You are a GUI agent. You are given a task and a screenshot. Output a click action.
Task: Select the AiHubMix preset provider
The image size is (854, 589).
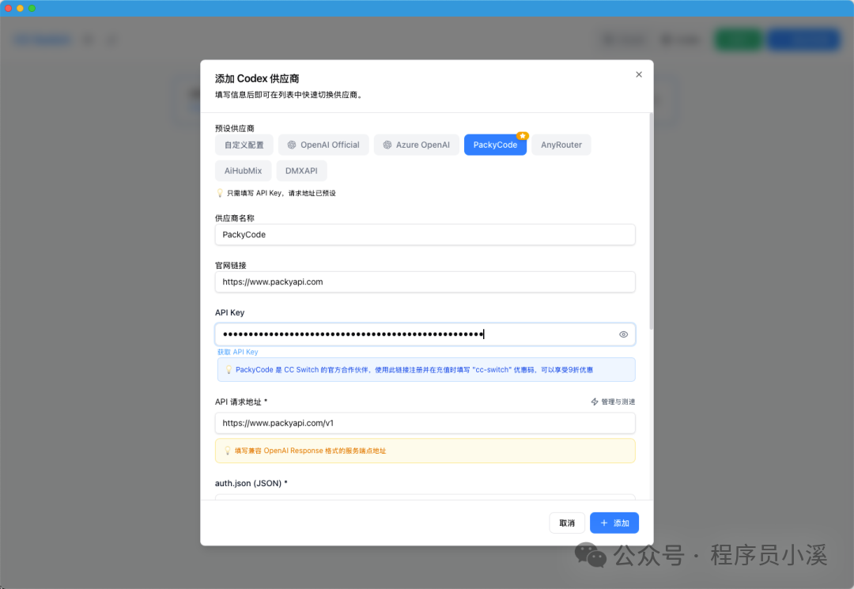click(x=243, y=170)
